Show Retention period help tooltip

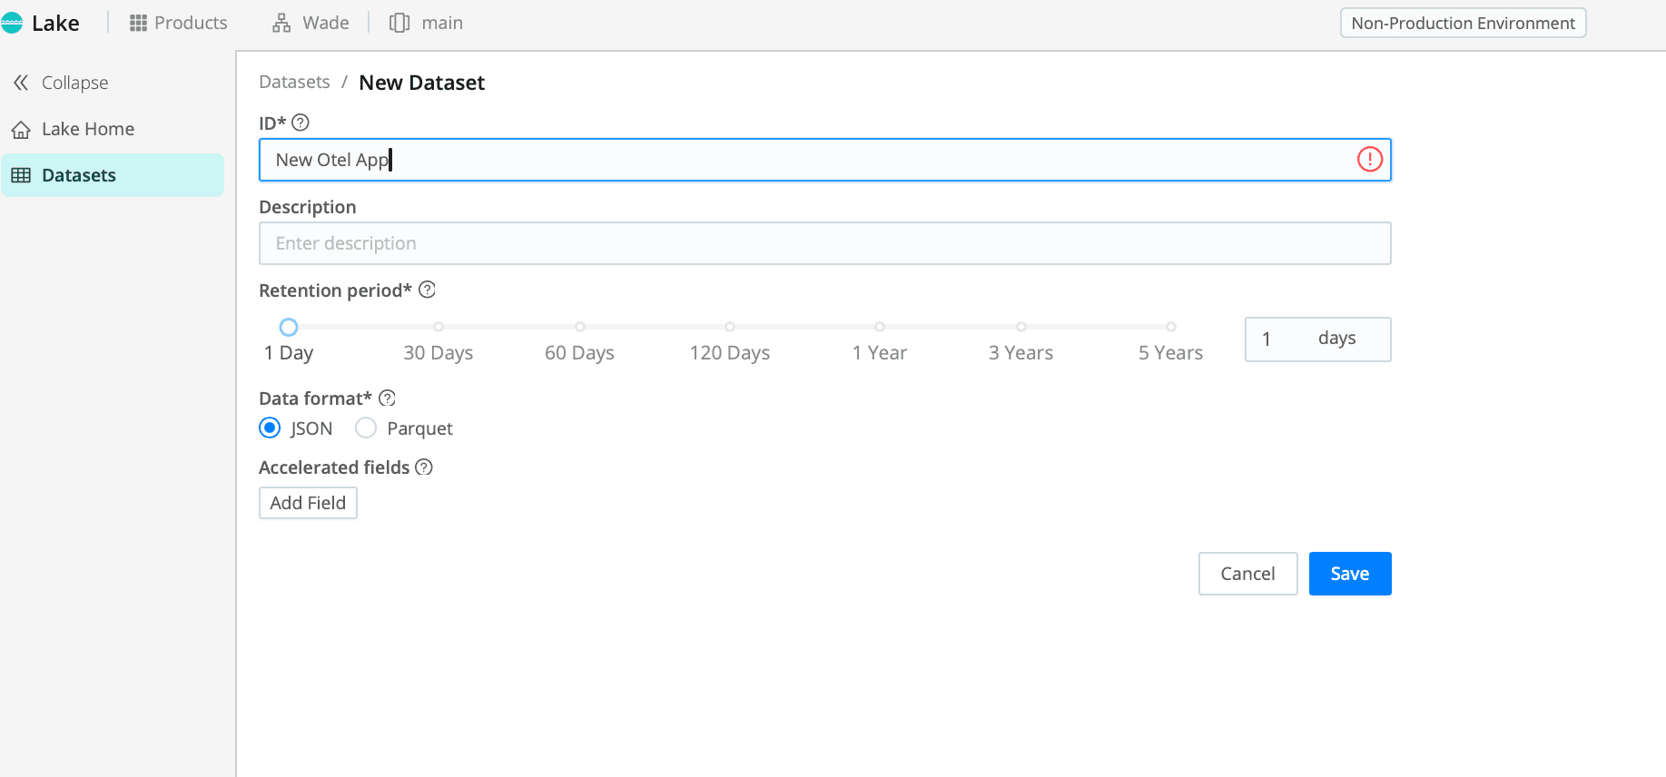click(x=427, y=290)
